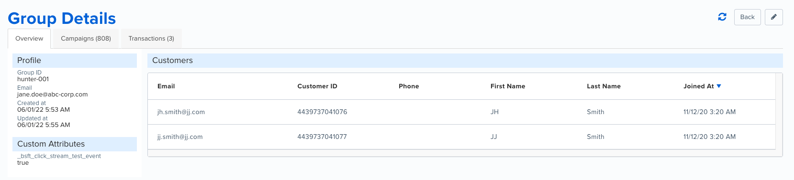Sort by the Customer ID column header

click(317, 86)
